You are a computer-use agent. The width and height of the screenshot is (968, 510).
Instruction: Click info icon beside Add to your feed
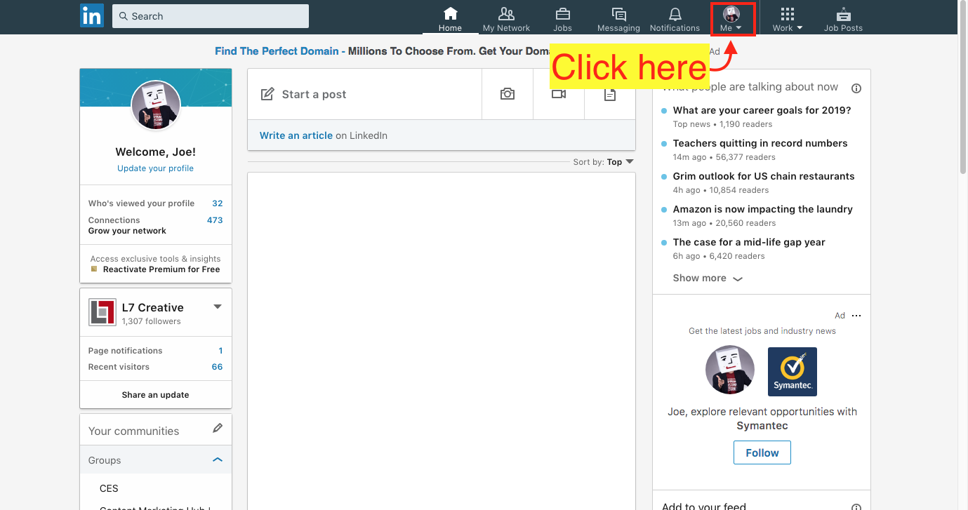(x=856, y=506)
